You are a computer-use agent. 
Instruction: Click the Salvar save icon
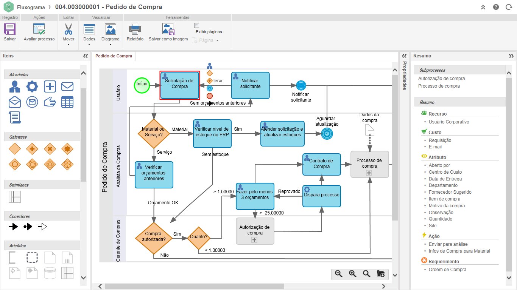click(10, 29)
